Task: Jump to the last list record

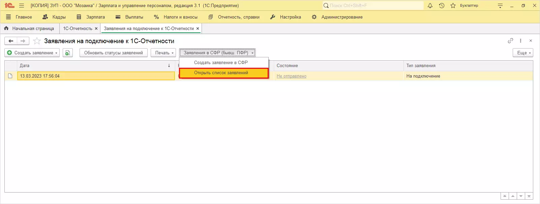Action: (529, 196)
